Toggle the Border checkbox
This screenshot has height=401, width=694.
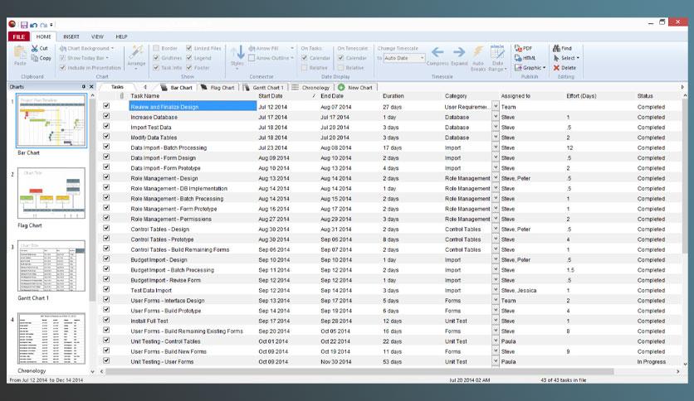(x=156, y=48)
